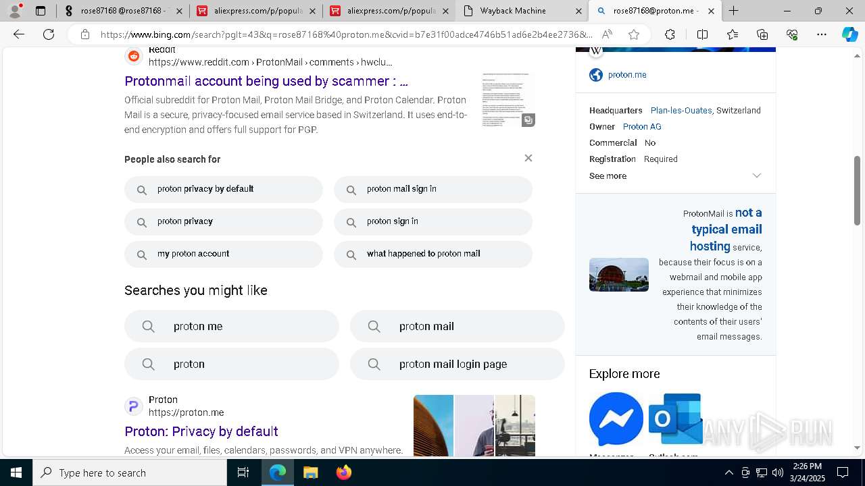
Task: Open Edge Settings and more menu
Action: coord(822,34)
